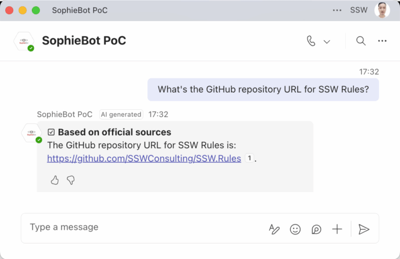Open the title bar ellipsis menu
Viewport: 400px width, 259px height.
[337, 10]
